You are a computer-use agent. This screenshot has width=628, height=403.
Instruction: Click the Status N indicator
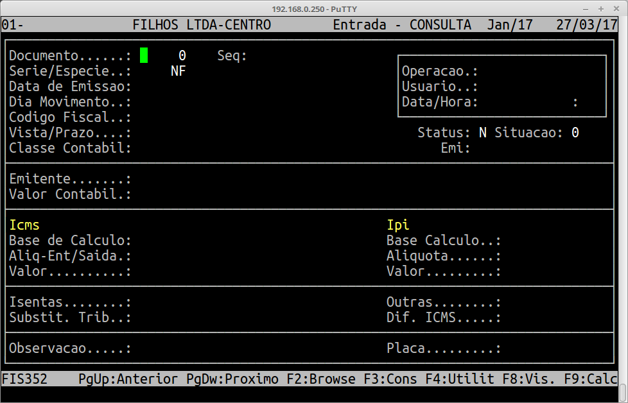click(x=482, y=133)
